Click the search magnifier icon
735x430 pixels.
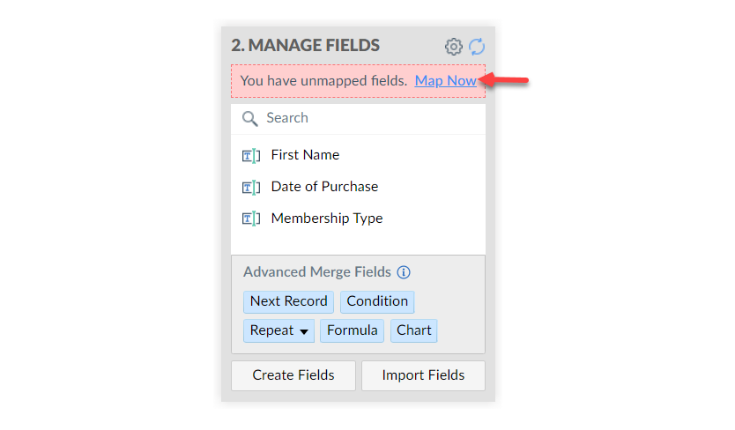pyautogui.click(x=249, y=119)
